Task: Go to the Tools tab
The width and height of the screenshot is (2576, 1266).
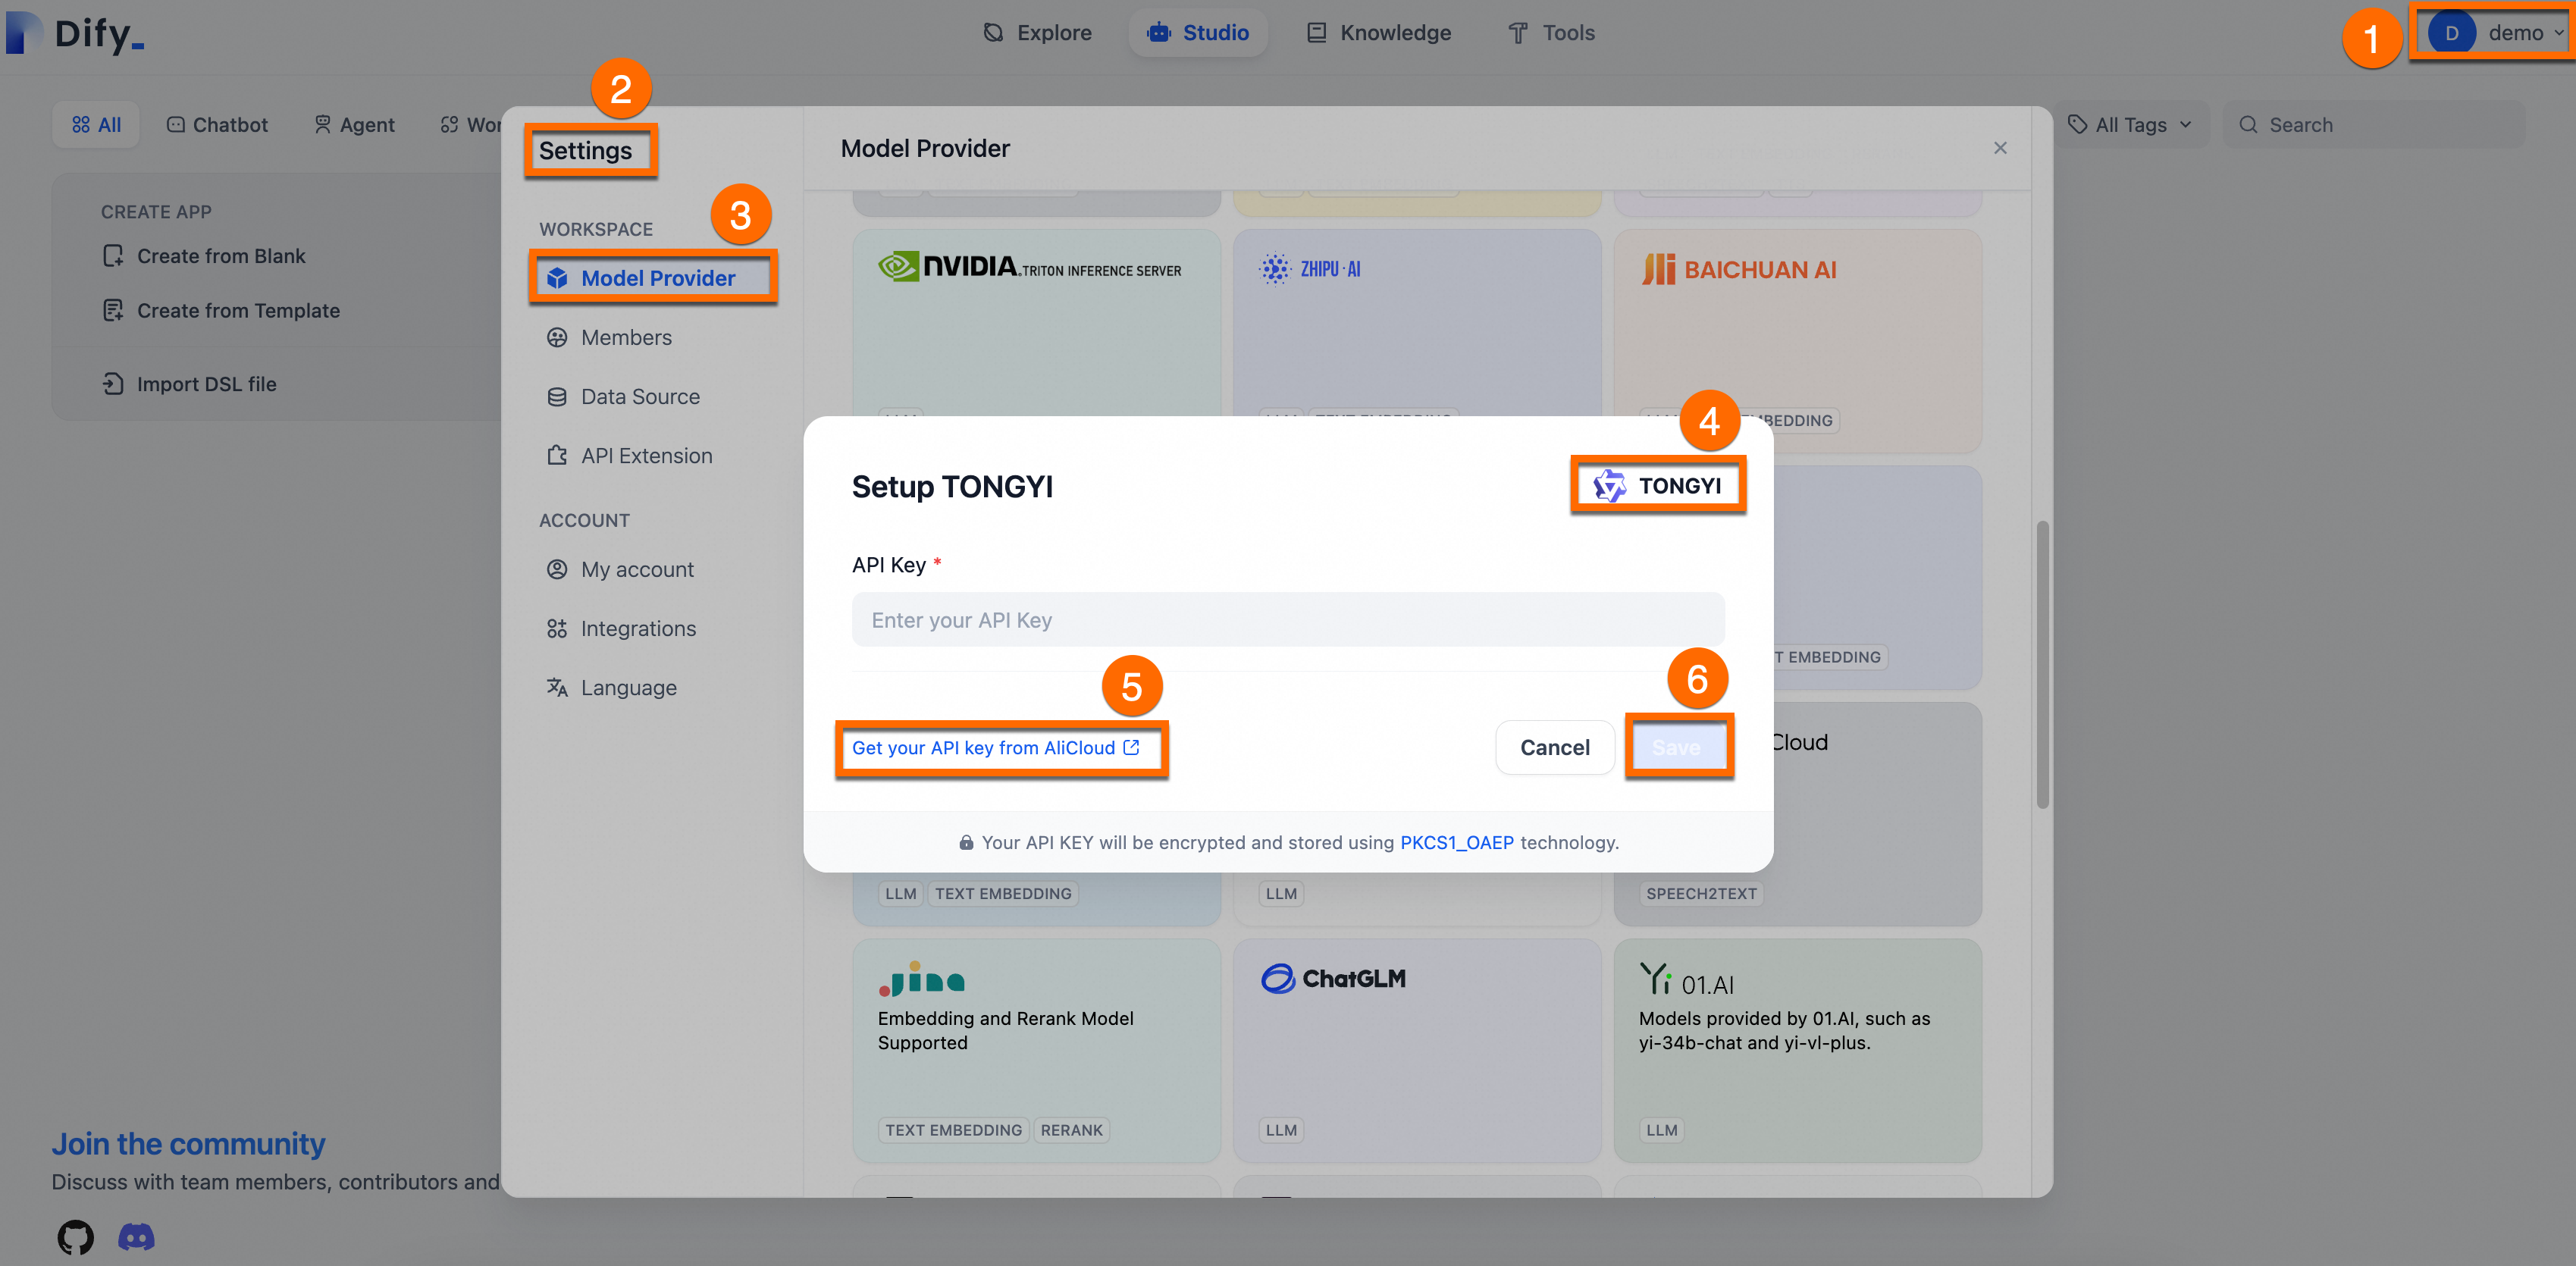Action: tap(1551, 33)
